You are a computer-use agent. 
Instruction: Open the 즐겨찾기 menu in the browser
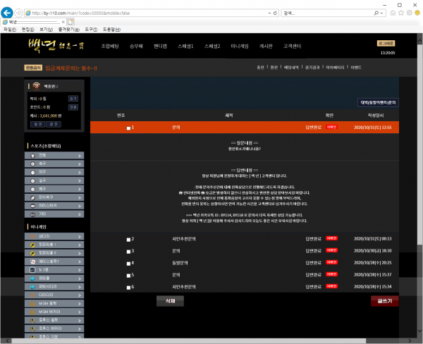tap(69, 30)
